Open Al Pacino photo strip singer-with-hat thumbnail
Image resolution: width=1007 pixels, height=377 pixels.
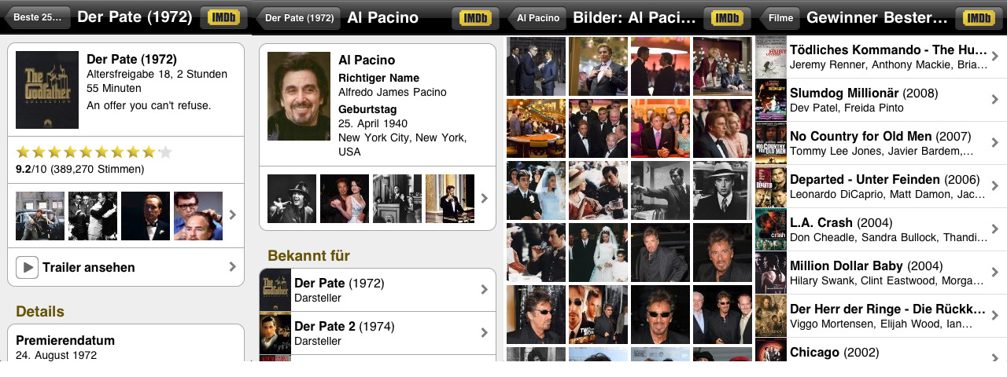(292, 199)
